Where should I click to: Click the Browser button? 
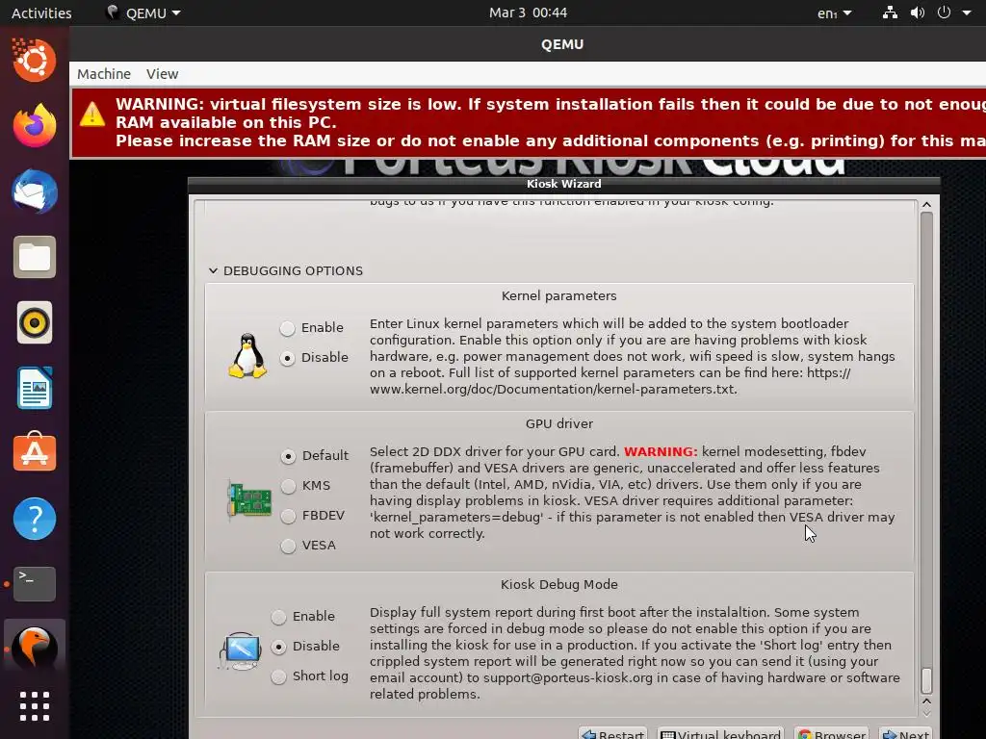tap(832, 734)
